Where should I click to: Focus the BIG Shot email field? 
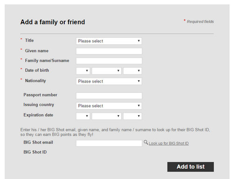tap(109, 143)
